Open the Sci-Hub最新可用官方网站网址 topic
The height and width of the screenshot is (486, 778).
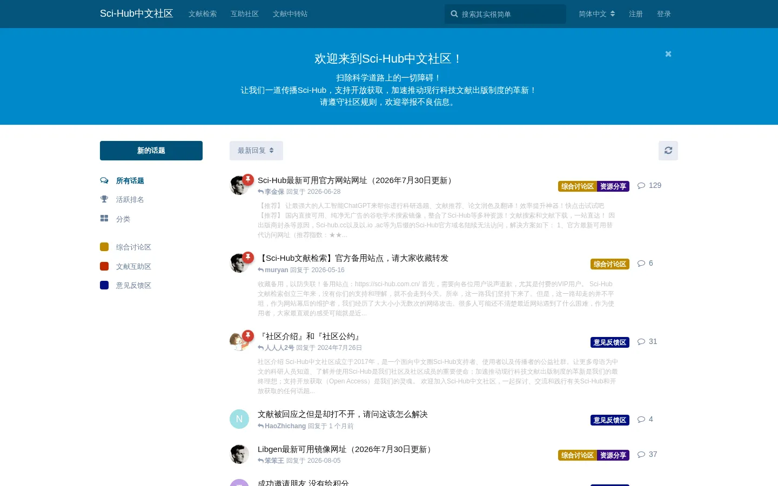pyautogui.click(x=357, y=180)
